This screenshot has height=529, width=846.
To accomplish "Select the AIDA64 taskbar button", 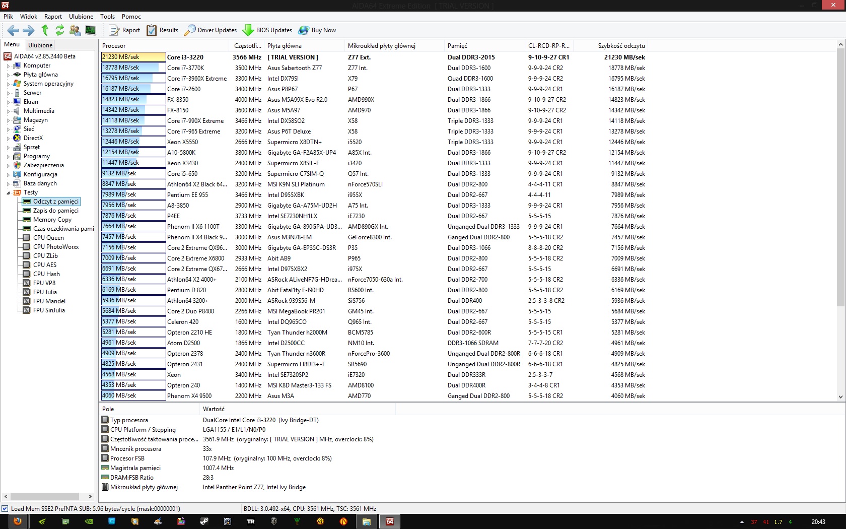I will 390,521.
